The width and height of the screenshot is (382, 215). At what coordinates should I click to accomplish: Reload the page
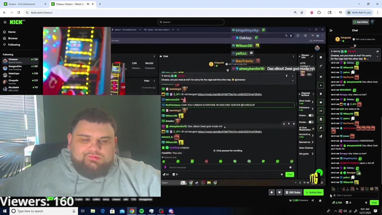pyautogui.click(x=19, y=13)
